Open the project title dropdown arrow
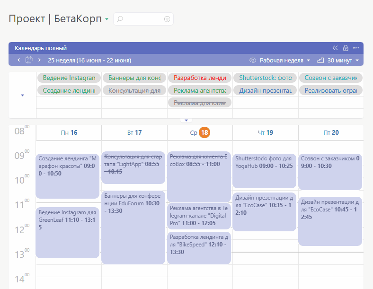The height and width of the screenshot is (289, 373). 107,19
